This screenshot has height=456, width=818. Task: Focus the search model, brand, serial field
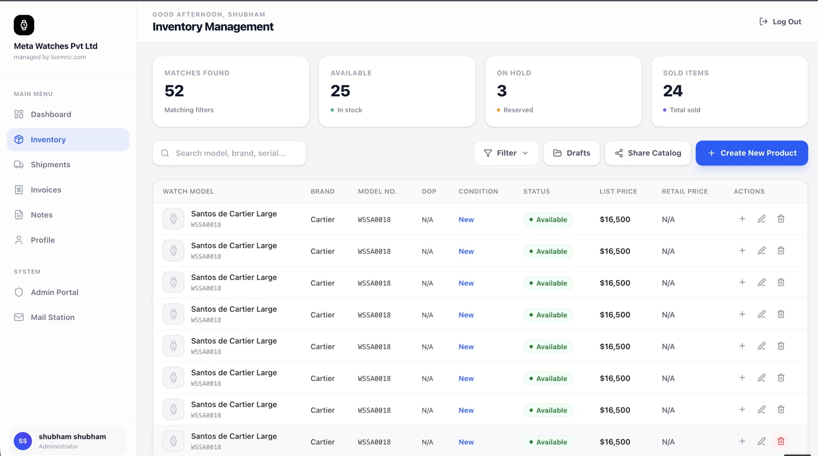pos(230,153)
